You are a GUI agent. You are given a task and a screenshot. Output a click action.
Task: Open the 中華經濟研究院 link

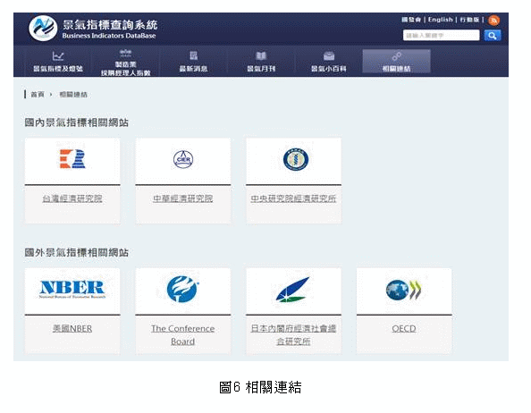[183, 198]
